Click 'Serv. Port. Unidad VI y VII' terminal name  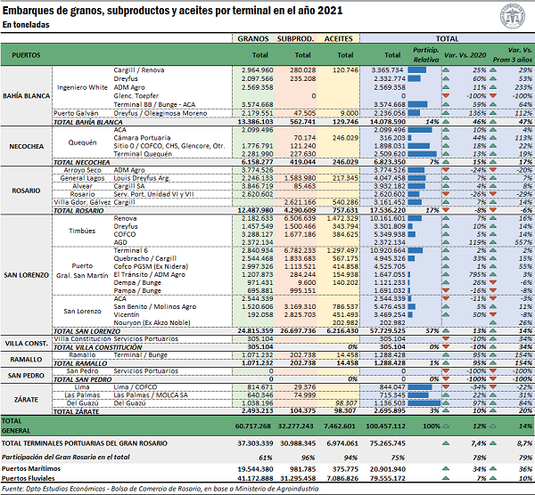coord(153,194)
